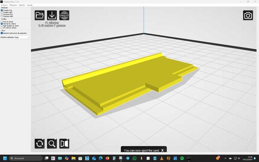Open the Experto menu
The width and height of the screenshot is (259, 162).
tap(22, 5)
